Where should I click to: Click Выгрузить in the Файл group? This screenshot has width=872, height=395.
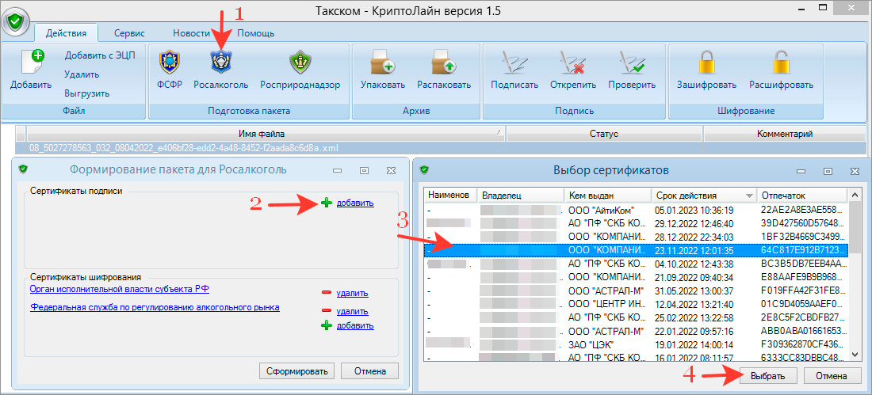(x=86, y=93)
